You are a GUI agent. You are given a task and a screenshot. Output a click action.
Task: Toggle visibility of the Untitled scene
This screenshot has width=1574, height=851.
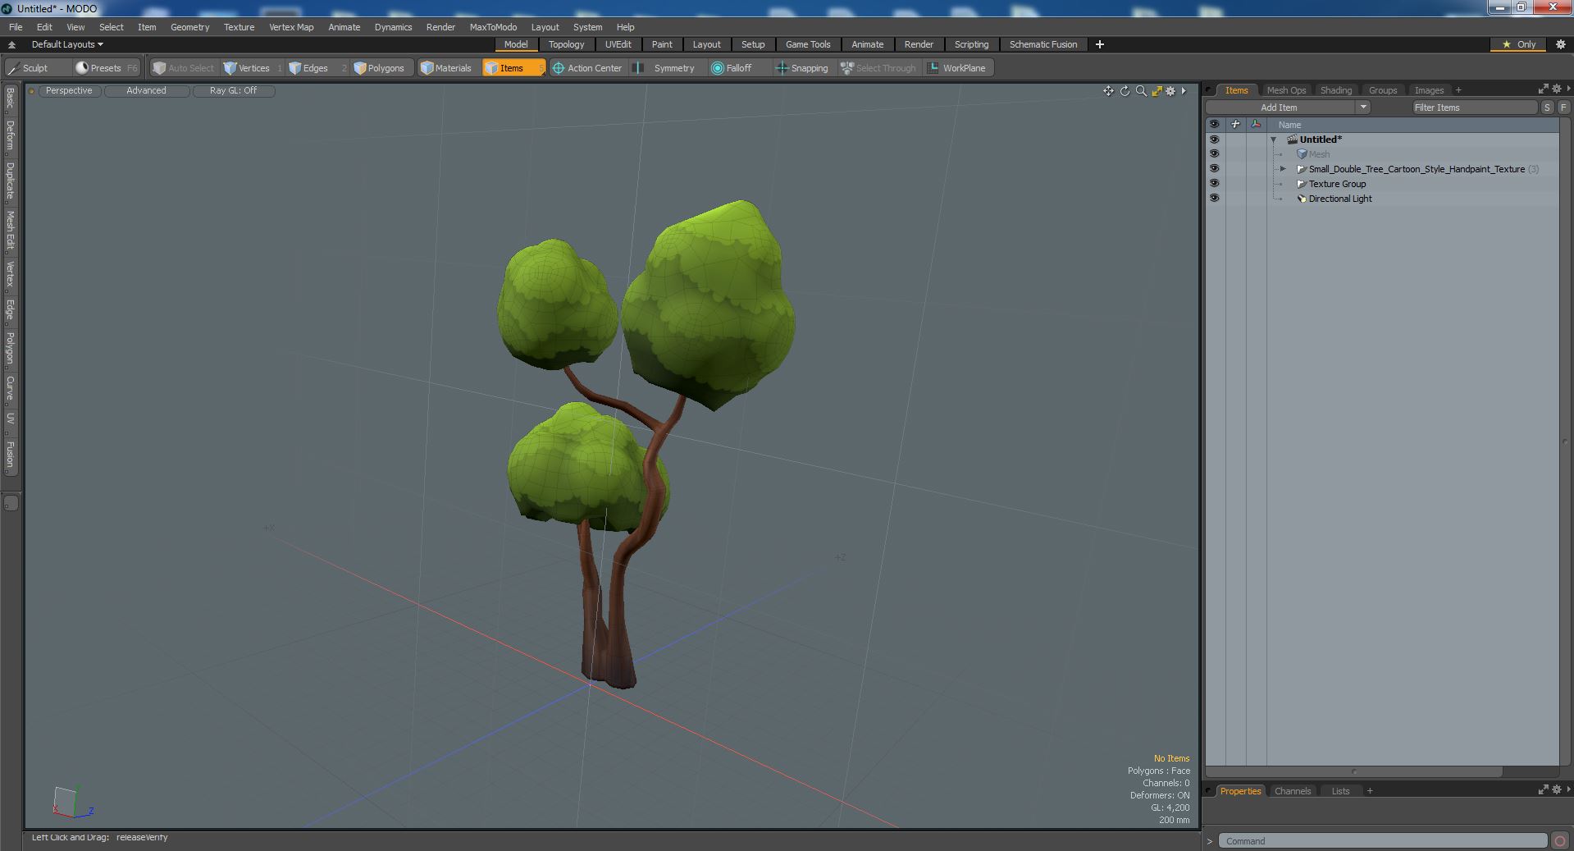(x=1214, y=140)
